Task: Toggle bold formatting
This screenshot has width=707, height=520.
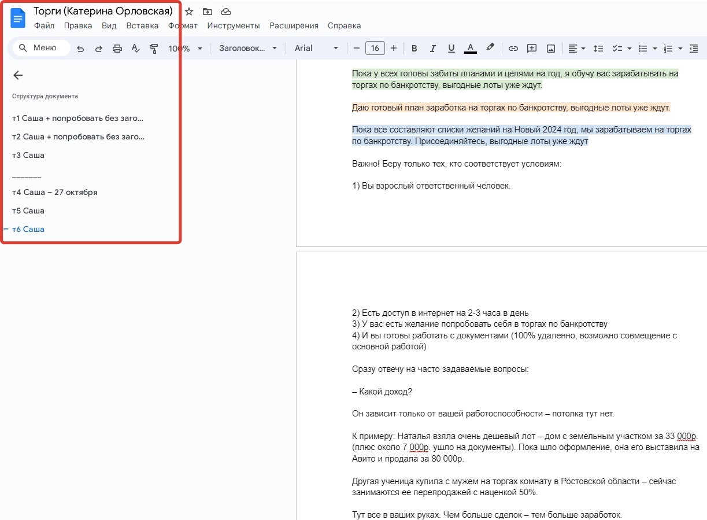Action: click(414, 48)
